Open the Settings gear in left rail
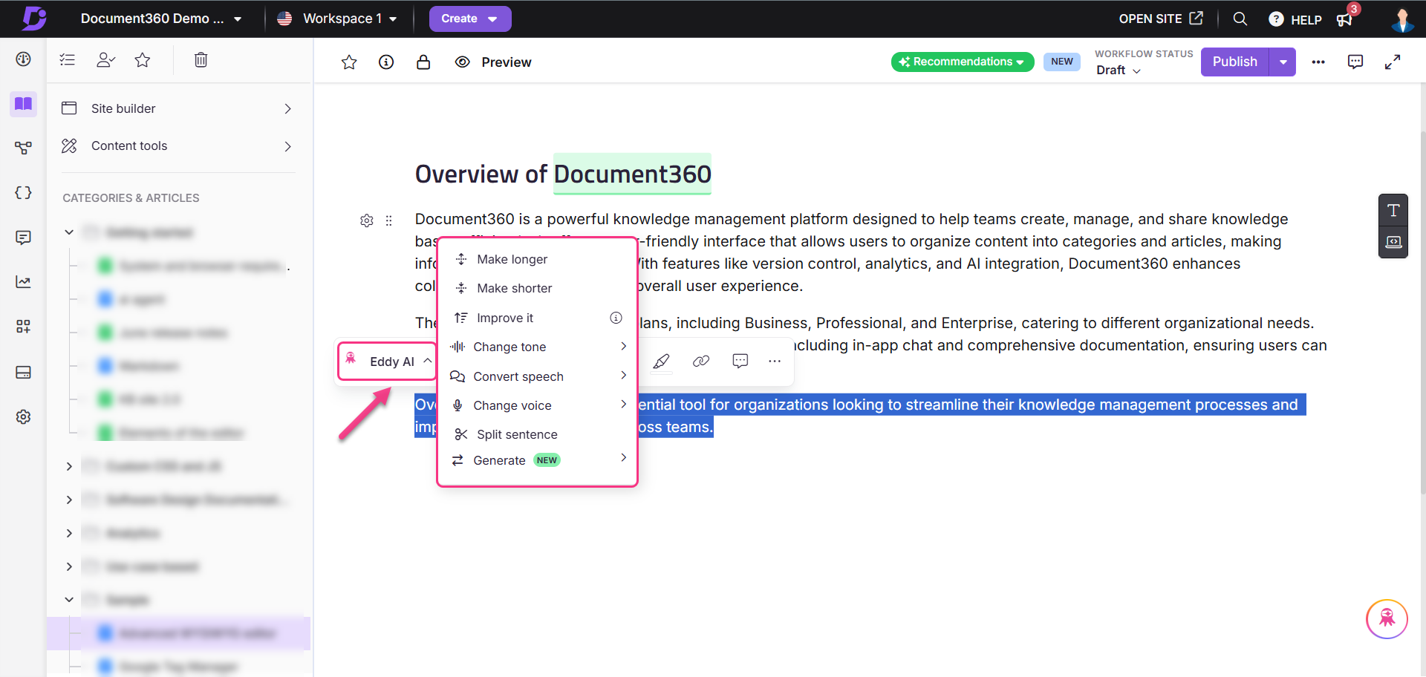 click(23, 417)
